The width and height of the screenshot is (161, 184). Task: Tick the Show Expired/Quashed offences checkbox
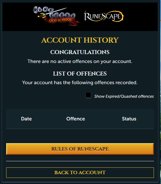pos(88,95)
